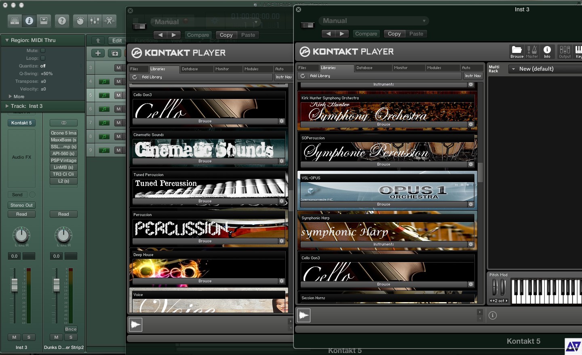Open gear settings for Cinematic Sounds library

point(282,161)
